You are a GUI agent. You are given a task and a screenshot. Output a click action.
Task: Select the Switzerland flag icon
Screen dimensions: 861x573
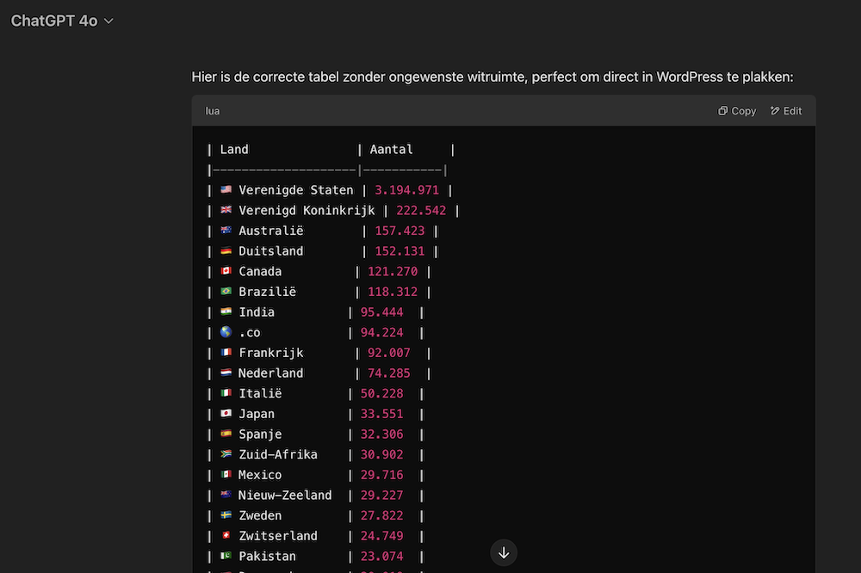[x=226, y=536]
